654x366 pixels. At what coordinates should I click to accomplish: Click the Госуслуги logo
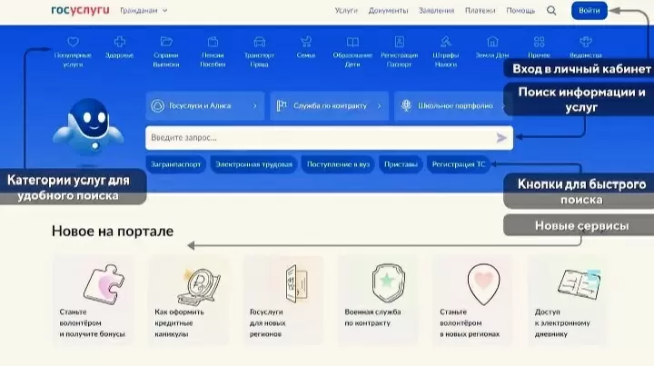pyautogui.click(x=80, y=10)
